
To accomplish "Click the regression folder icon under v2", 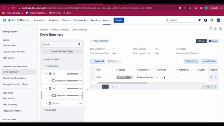I will pyautogui.click(x=54, y=95).
